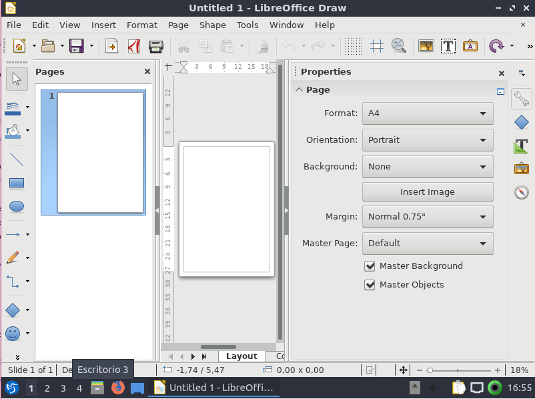Open the Symbol Shapes smiley tool
The image size is (535, 399).
click(14, 333)
